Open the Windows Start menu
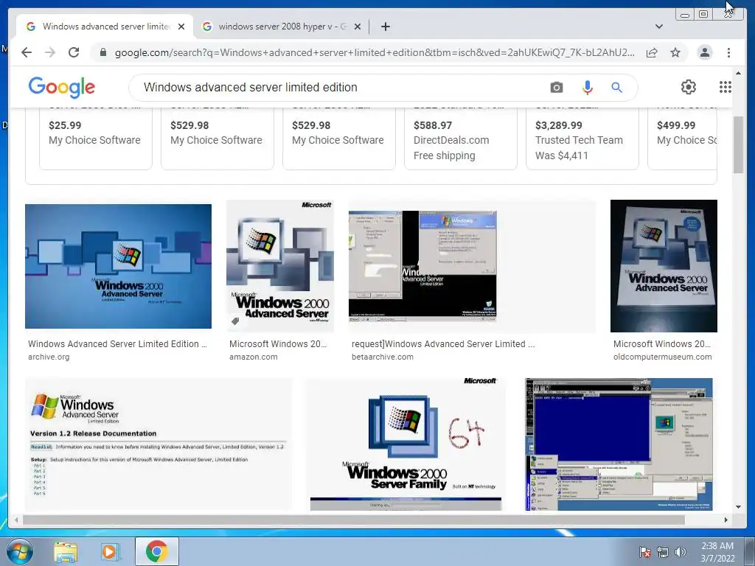This screenshot has height=566, width=755. point(19,551)
